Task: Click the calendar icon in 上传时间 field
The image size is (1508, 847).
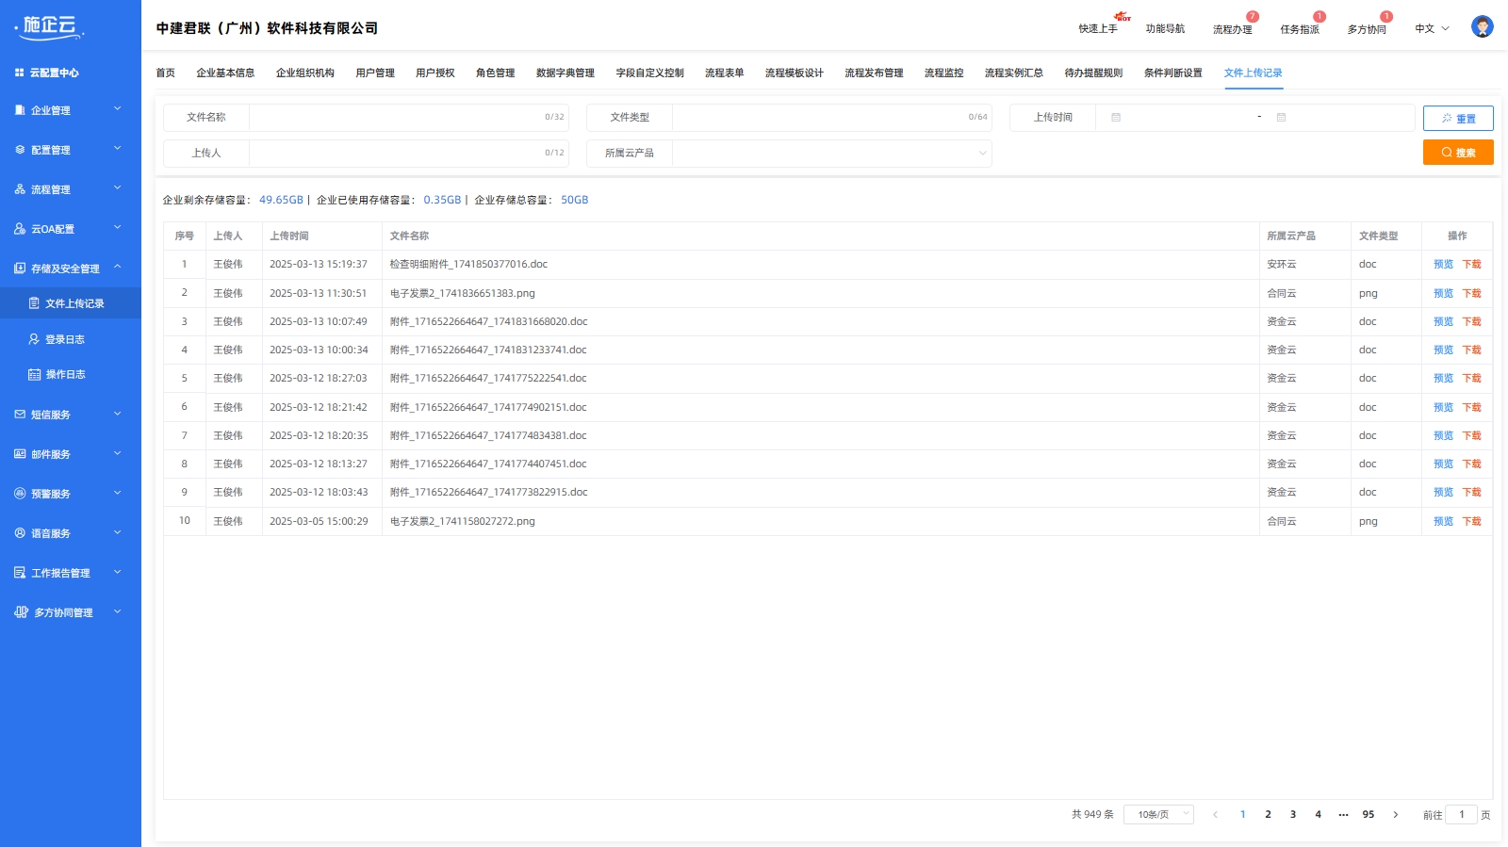Action: [x=1116, y=118]
